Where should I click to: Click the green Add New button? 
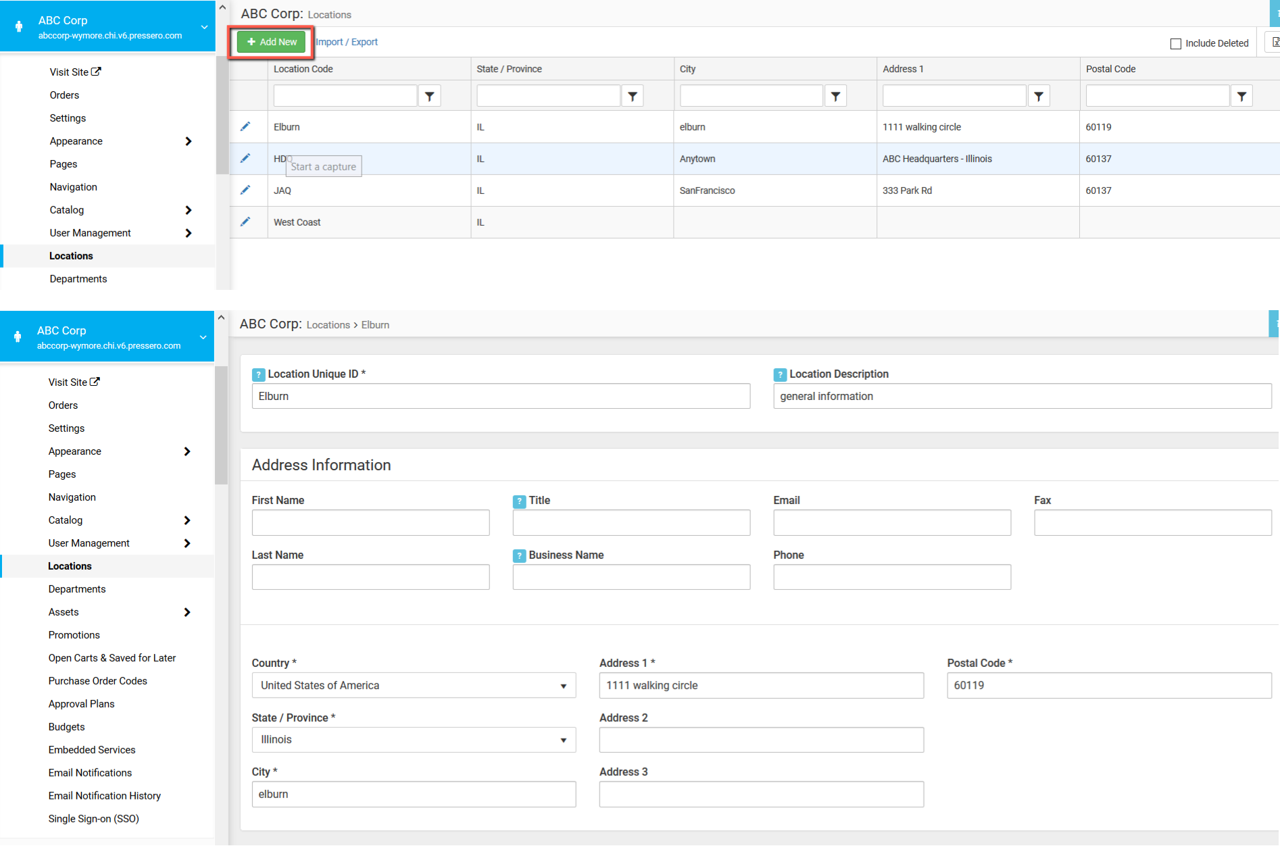pyautogui.click(x=271, y=42)
